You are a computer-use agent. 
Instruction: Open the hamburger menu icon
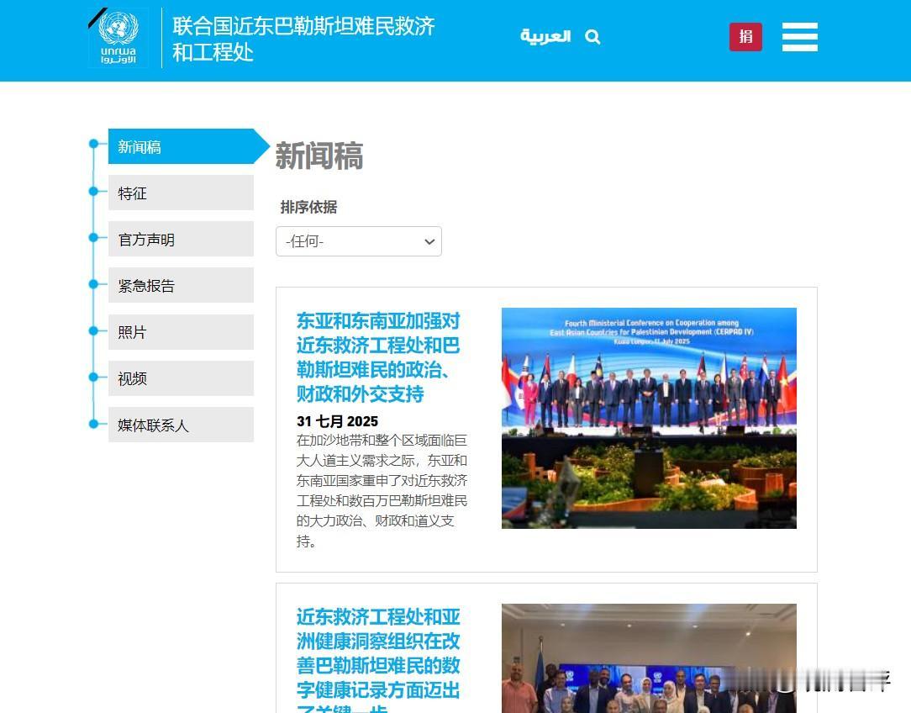(799, 37)
